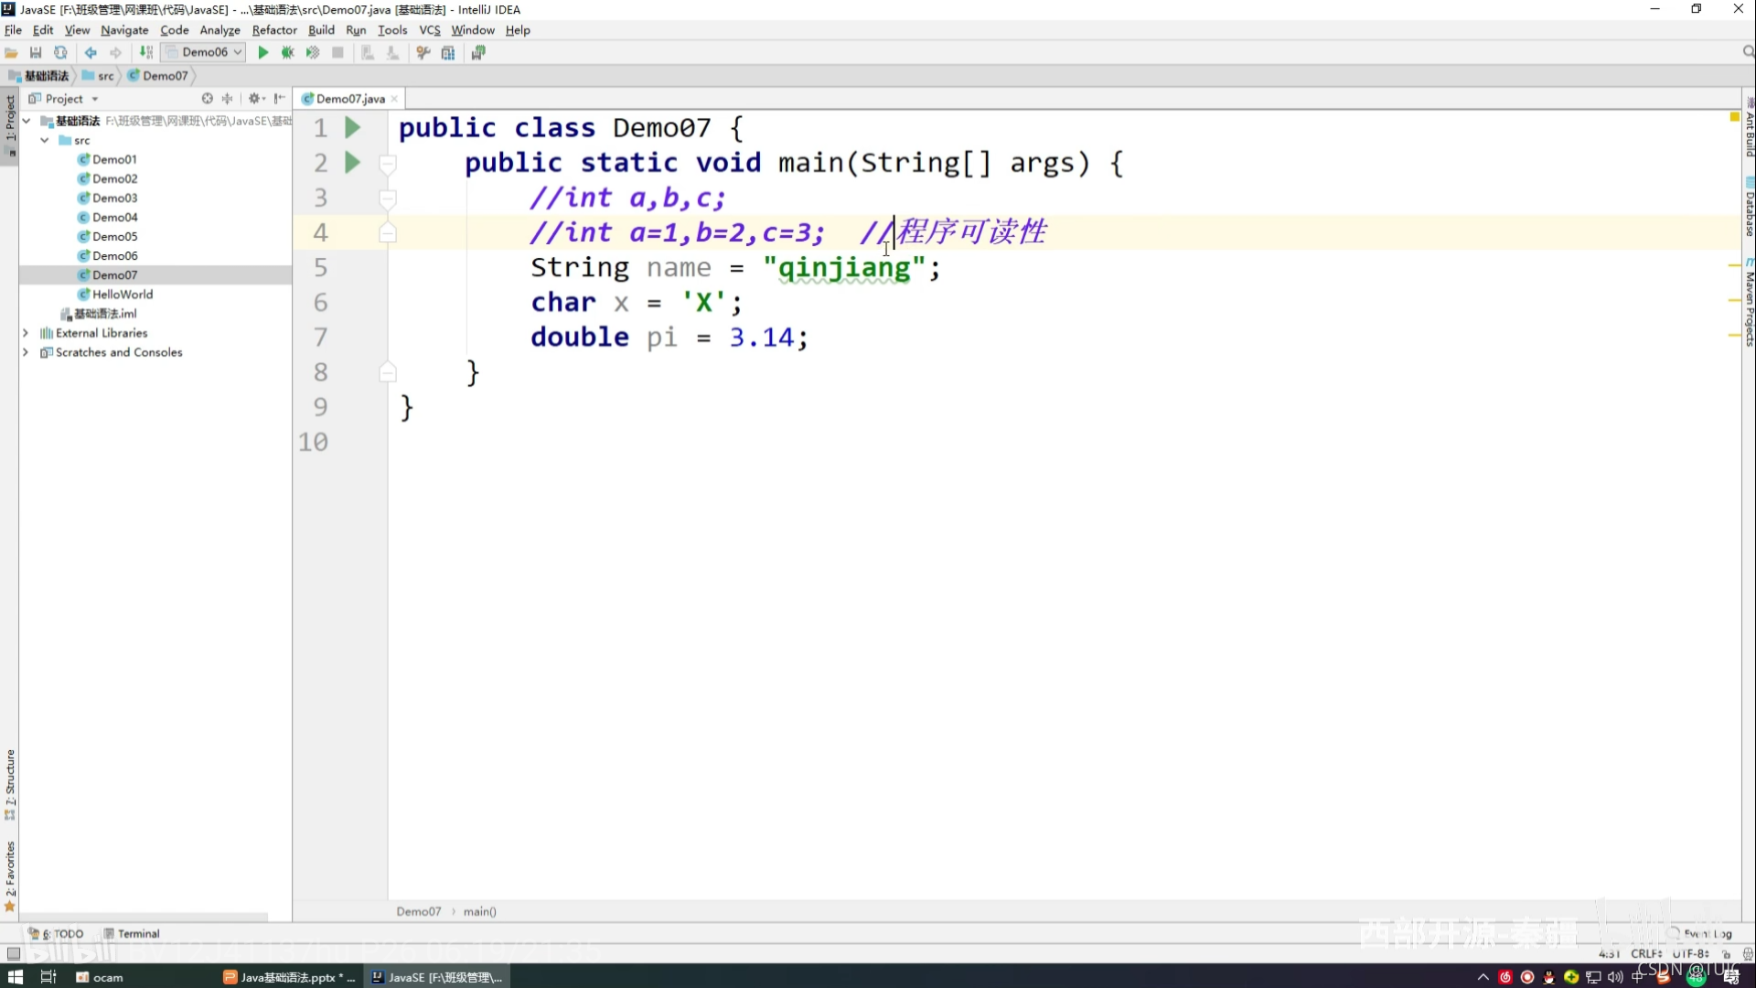The width and height of the screenshot is (1756, 988).
Task: Open the volume control in system tray
Action: click(x=1616, y=977)
